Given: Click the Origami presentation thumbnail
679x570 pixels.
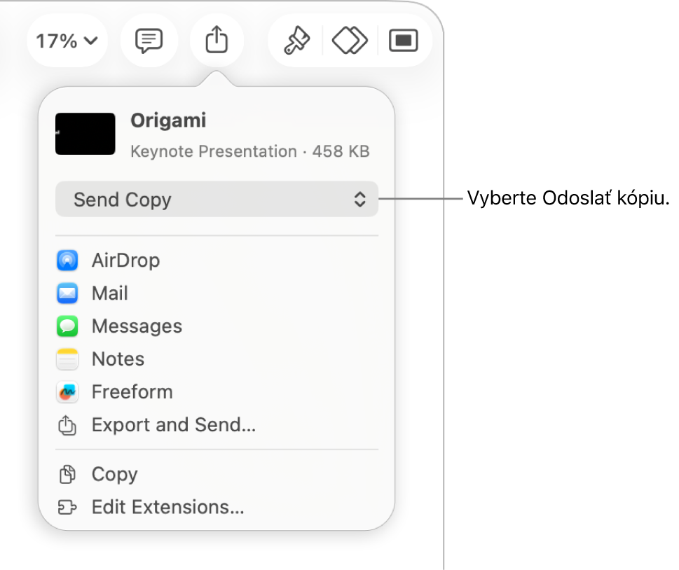Looking at the screenshot, I should click(85, 134).
